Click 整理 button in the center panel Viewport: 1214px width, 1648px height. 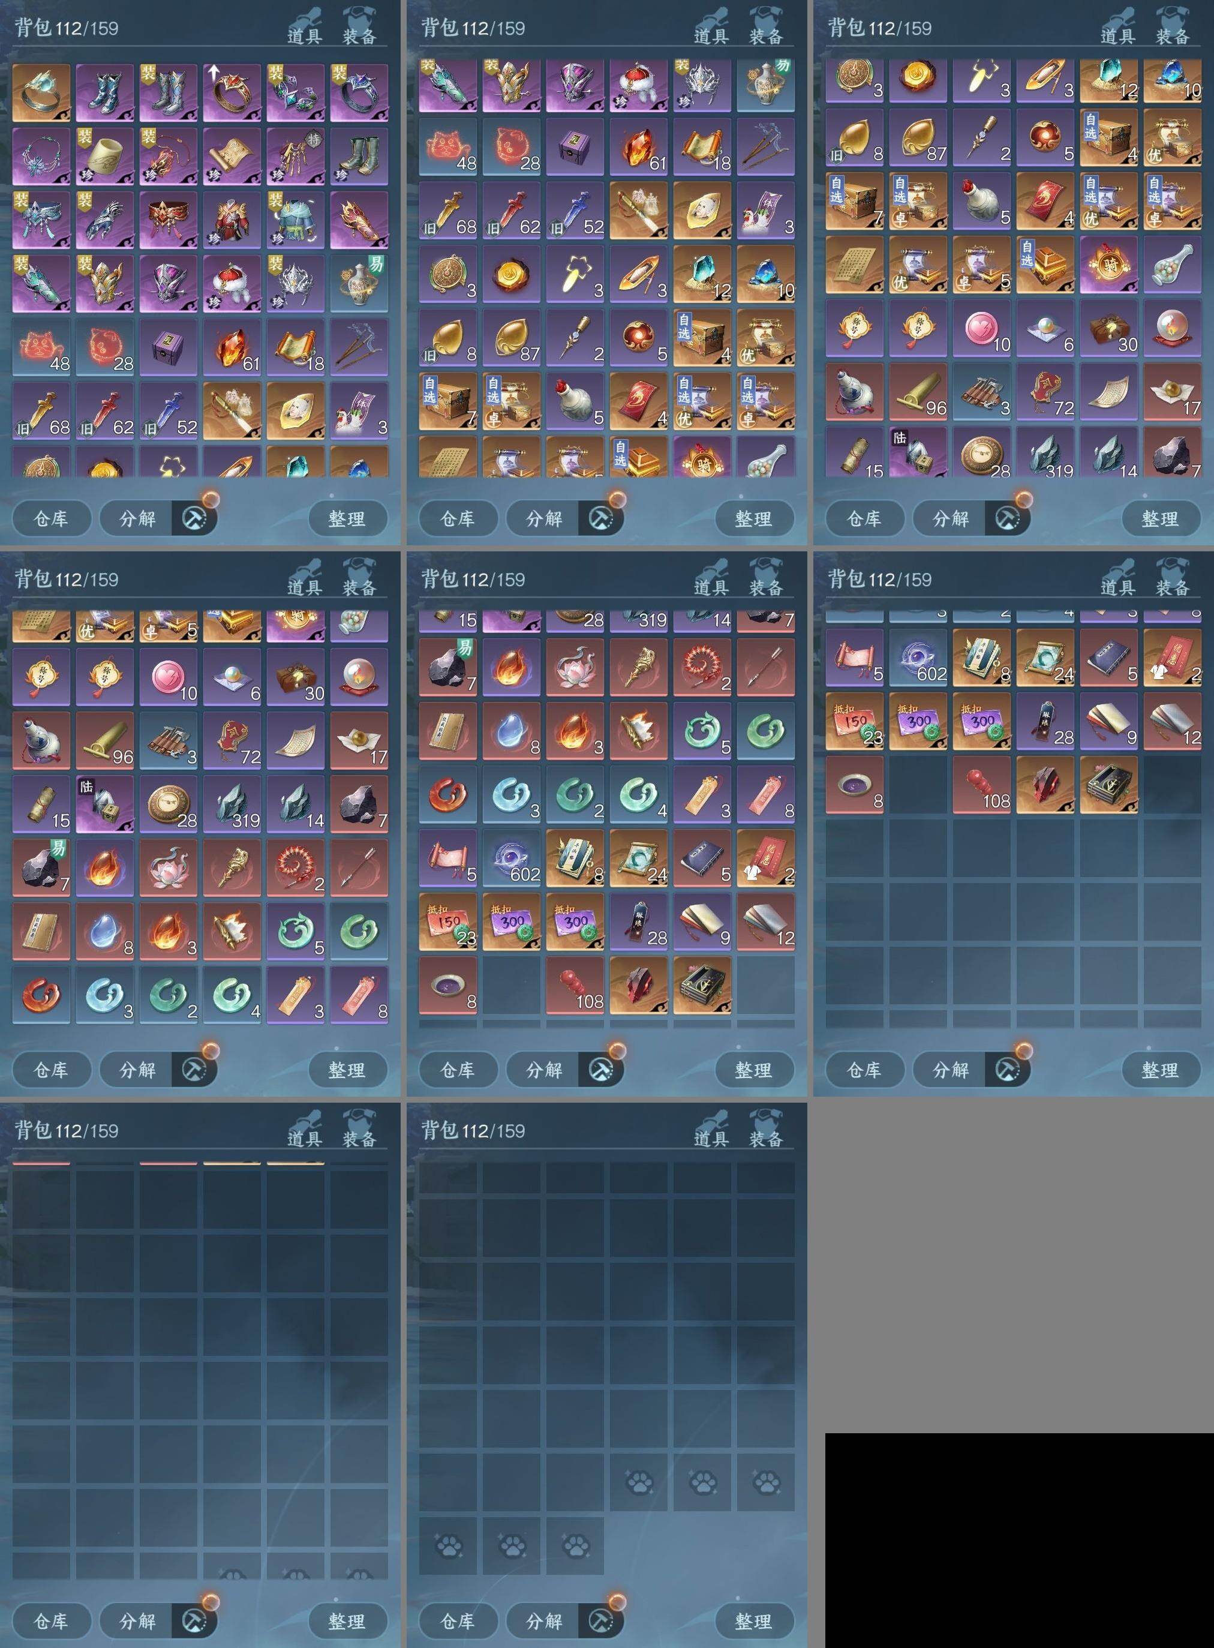[x=753, y=1070]
